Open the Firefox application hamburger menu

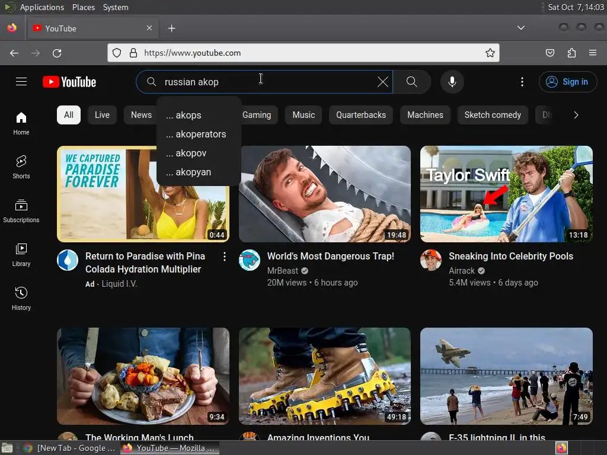[592, 53]
